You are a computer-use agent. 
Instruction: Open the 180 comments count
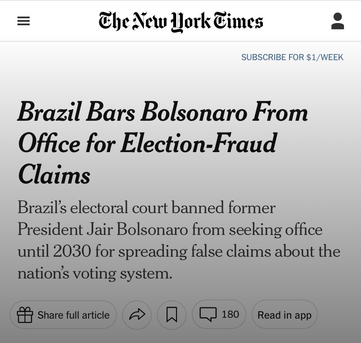(230, 314)
